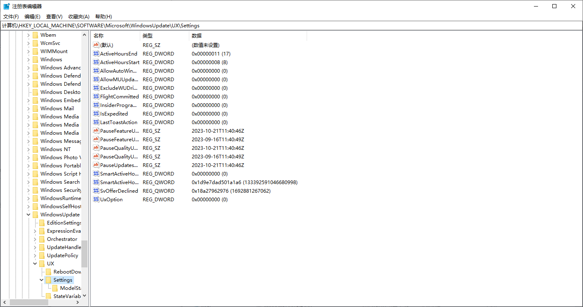This screenshot has height=307, width=583.
Task: Click the (数值未设置) data cell
Action: [205, 45]
